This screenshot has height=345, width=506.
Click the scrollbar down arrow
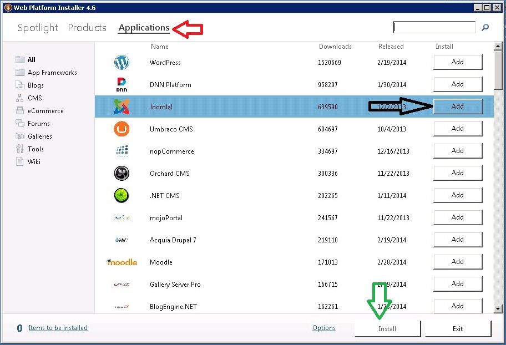498,309
